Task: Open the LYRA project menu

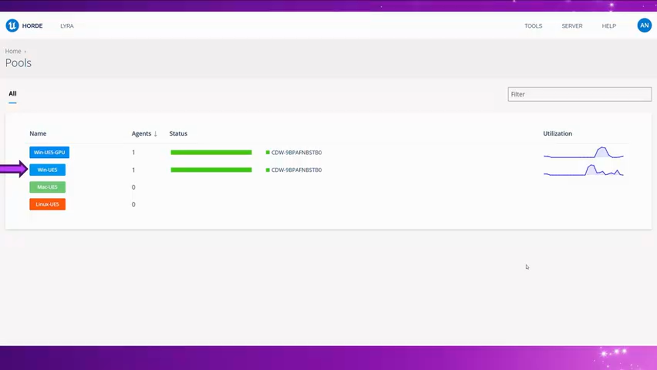Action: point(67,26)
